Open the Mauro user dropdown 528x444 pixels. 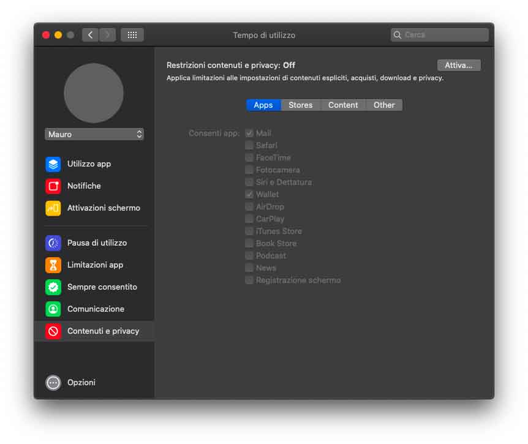click(x=94, y=134)
